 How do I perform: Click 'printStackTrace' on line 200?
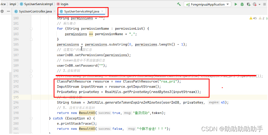[76, 124]
